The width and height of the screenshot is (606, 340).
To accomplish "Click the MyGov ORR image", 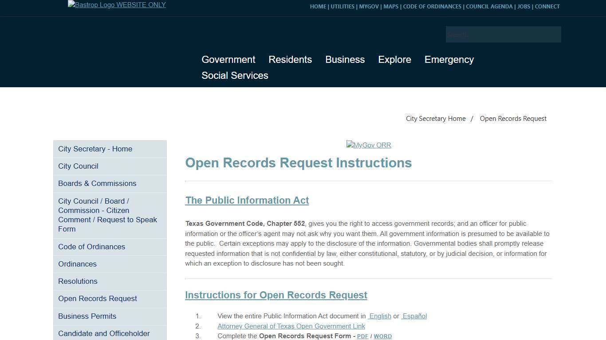I will tap(368, 145).
